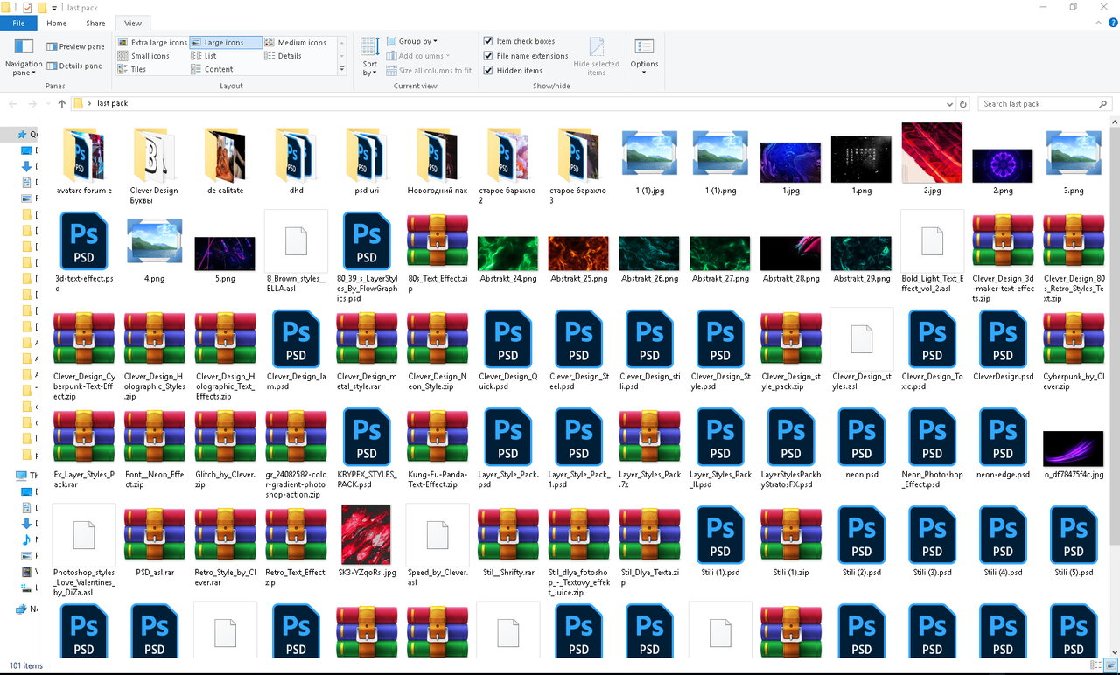This screenshot has height=675, width=1120.
Task: Select the Medium icons layout
Action: point(296,42)
